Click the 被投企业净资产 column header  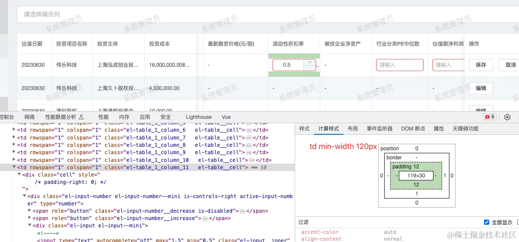pos(343,44)
